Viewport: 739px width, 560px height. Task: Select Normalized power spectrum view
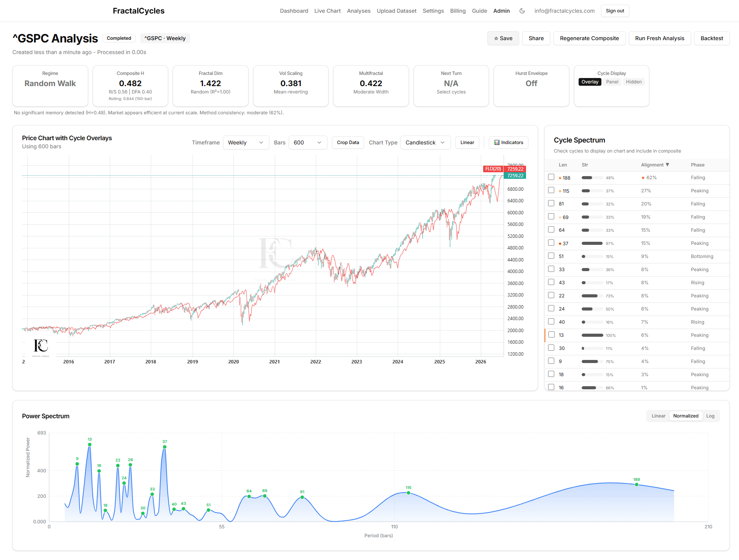point(686,416)
